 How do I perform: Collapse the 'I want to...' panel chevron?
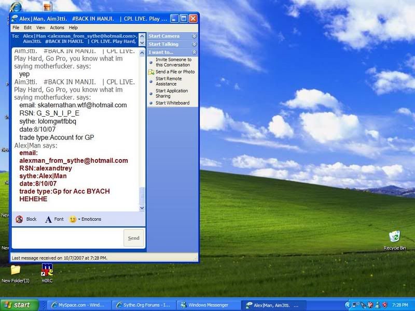coord(194,52)
